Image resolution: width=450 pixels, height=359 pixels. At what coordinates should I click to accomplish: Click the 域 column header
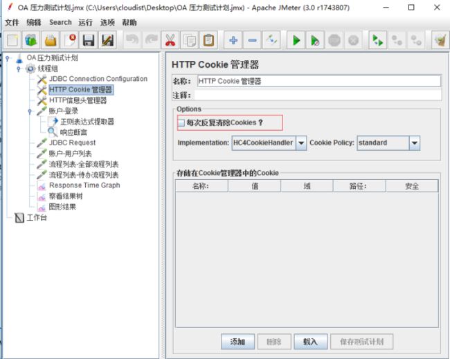(307, 186)
